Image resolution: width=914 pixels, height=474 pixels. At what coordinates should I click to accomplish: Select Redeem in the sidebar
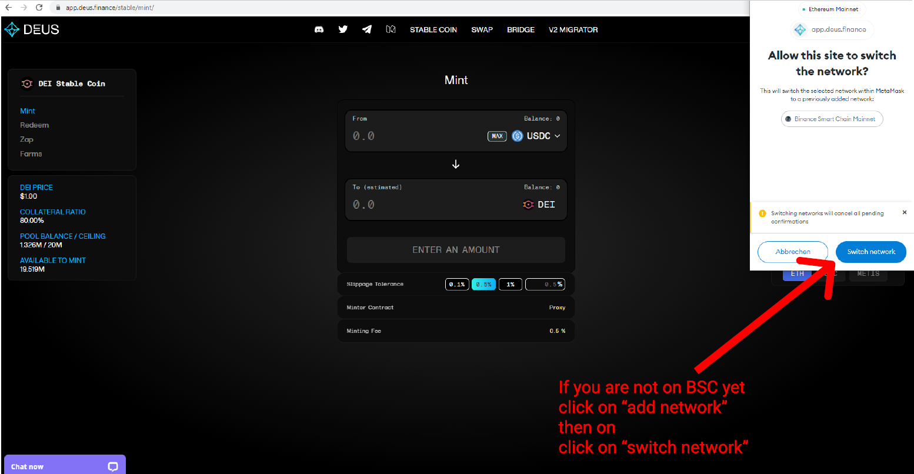pos(35,125)
